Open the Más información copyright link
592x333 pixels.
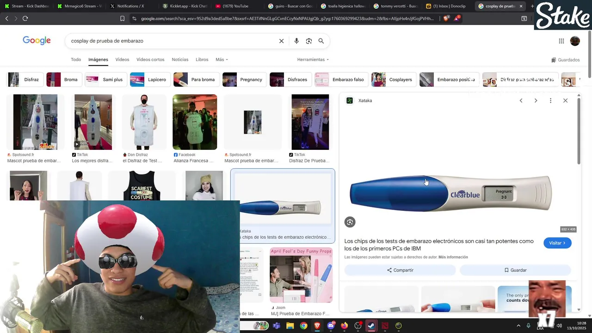(453, 257)
